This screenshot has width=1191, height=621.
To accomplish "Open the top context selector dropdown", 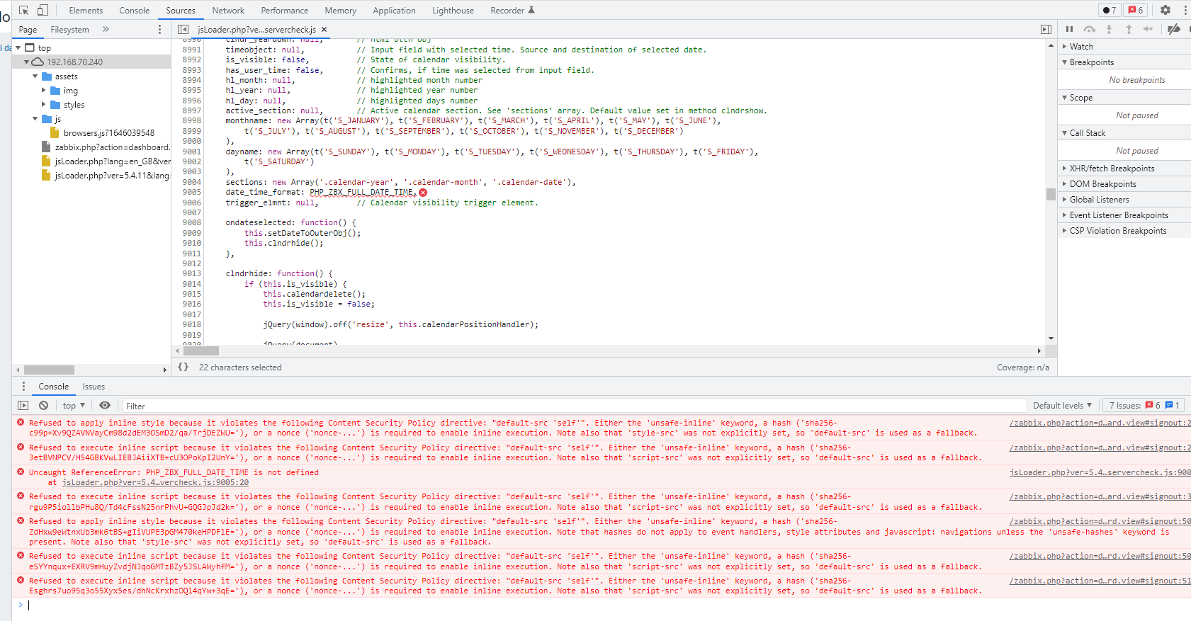I will [74, 406].
